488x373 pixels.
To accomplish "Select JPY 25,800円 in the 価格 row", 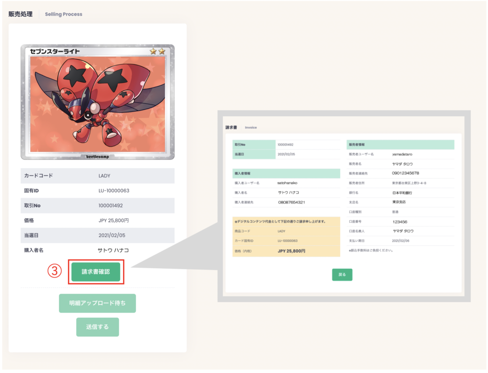I will tap(113, 221).
